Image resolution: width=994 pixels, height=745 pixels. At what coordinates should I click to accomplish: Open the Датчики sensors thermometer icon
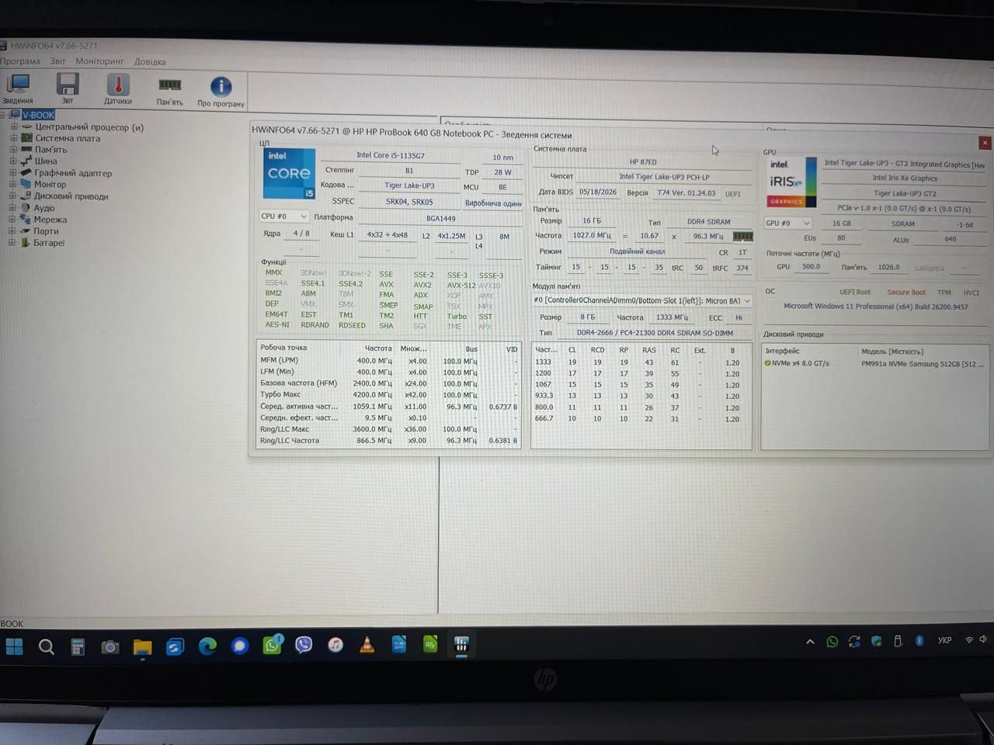click(x=118, y=89)
